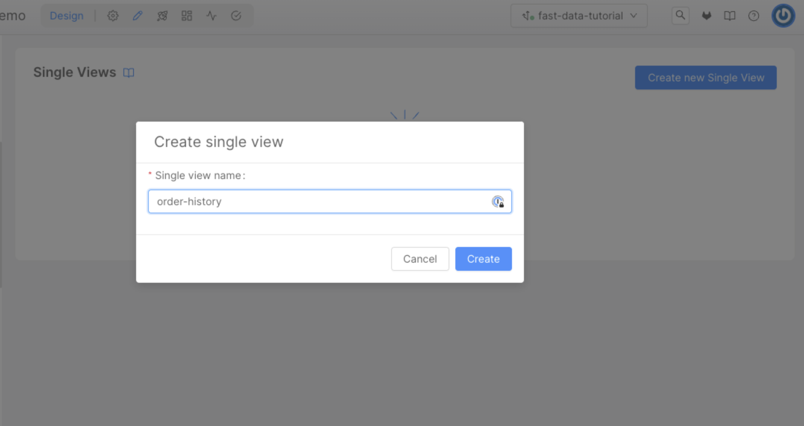The height and width of the screenshot is (426, 804).
Task: Click the Single Views documentation icon
Action: click(x=128, y=73)
